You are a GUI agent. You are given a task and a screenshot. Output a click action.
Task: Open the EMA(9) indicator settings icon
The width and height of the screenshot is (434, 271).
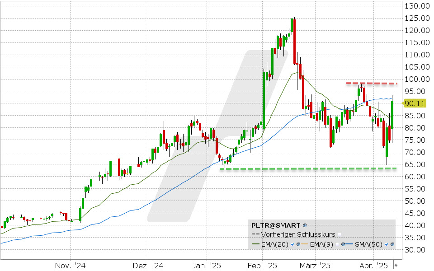[x=343, y=244]
